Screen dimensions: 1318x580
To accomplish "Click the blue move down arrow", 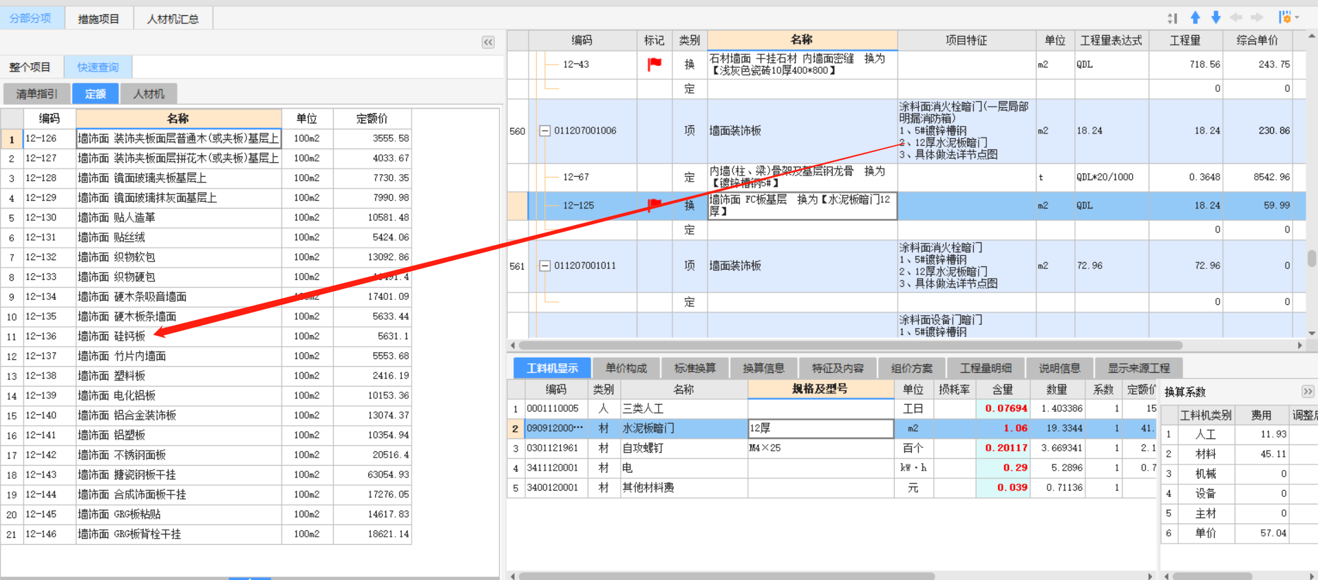I will 1216,18.
